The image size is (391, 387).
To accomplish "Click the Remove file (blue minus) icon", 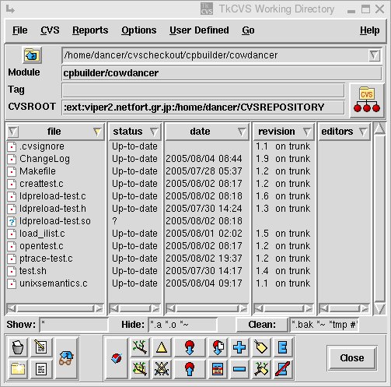I will 239,369.
